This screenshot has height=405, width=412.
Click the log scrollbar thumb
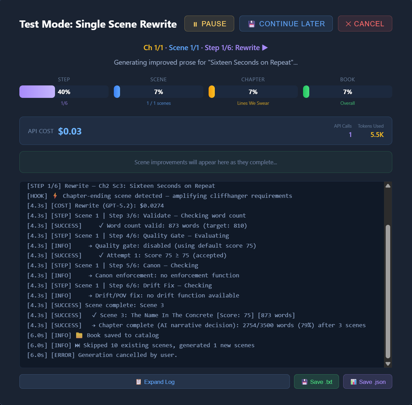pyautogui.click(x=388, y=291)
